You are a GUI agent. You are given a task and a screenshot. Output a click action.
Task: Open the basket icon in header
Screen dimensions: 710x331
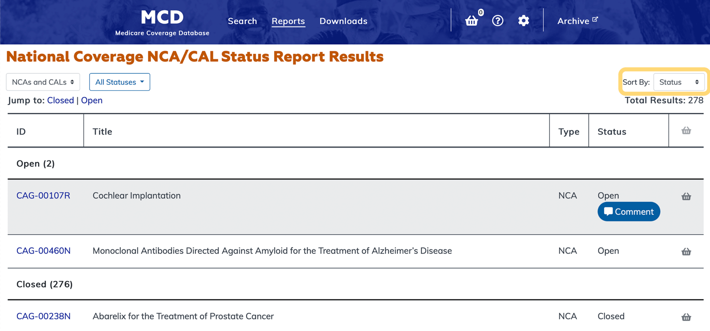point(472,21)
